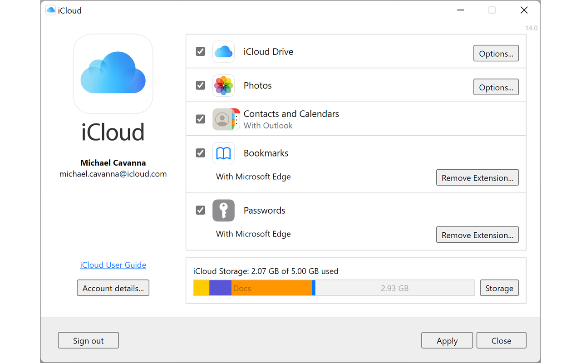Screen dimensions: 581x363
Task: Click the small iCloud icon in title bar
Action: tap(51, 10)
